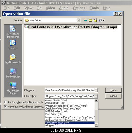Expand the Look in folder dropdown
Screen dimensions: 132x133
(78, 20)
